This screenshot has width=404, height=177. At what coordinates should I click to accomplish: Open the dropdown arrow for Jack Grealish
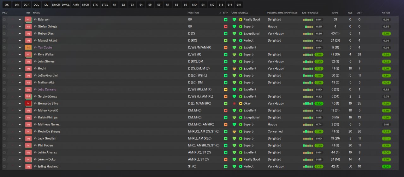(x=20, y=138)
